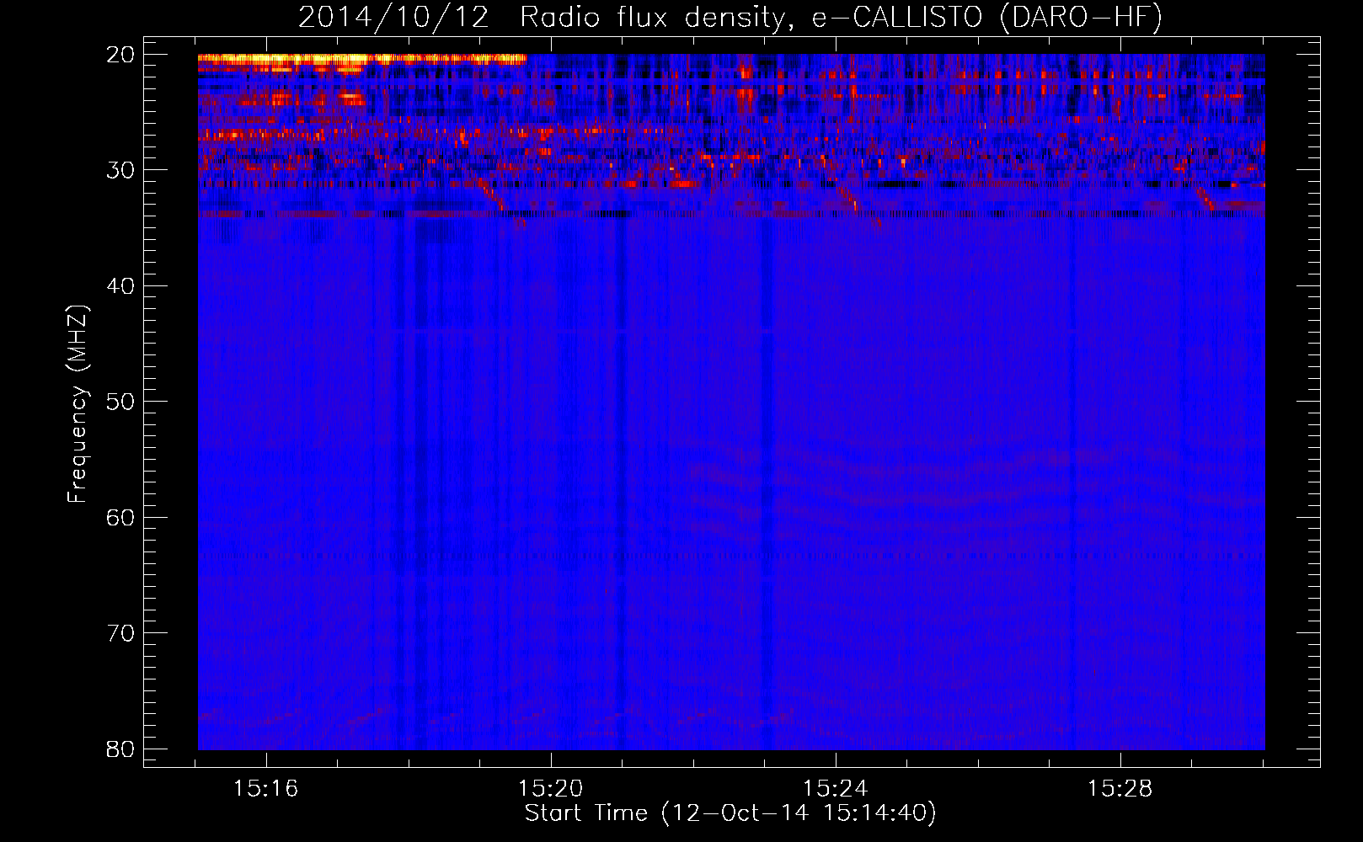Click the 15:28 time tick label
The height and width of the screenshot is (842, 1363).
(1120, 789)
